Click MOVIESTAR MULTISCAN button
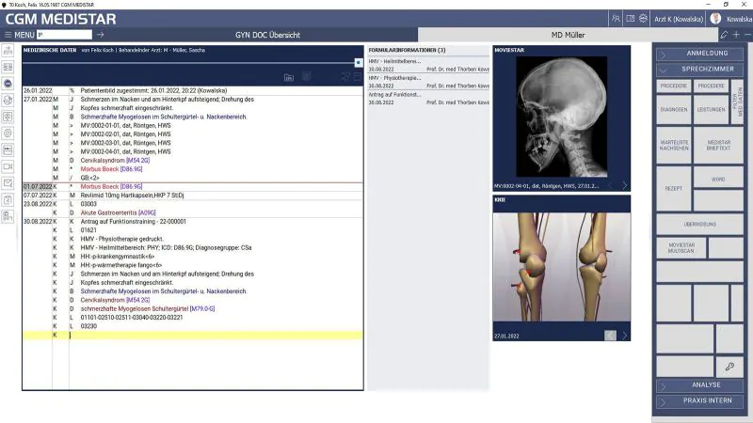 coord(681,248)
